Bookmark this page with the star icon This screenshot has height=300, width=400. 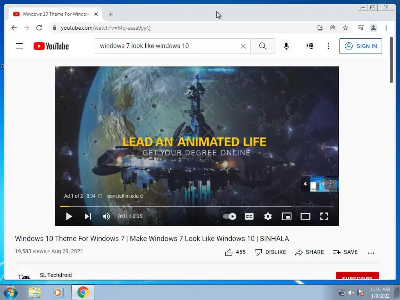(x=345, y=28)
